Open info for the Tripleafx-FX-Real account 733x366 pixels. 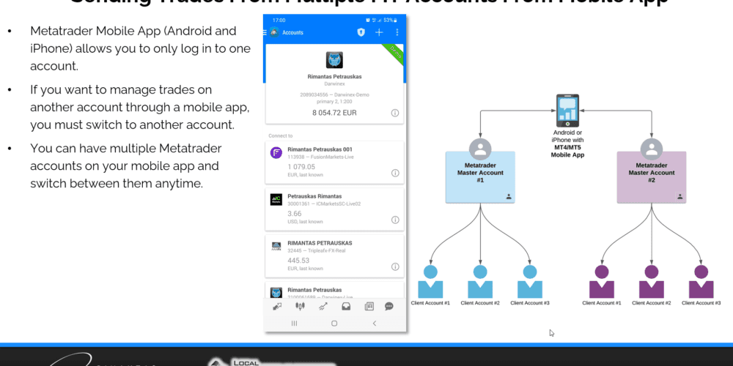(395, 266)
